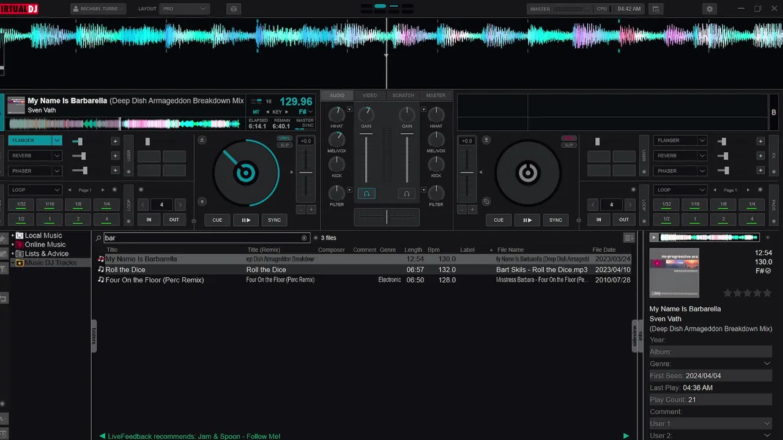
Task: Double the right deck loop length
Action: (630, 205)
